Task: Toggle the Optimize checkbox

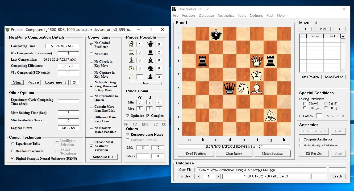Action: click(x=127, y=116)
